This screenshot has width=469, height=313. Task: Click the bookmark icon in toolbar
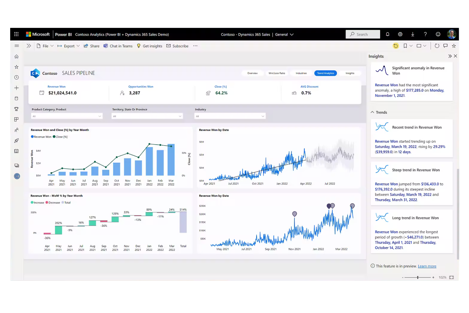point(405,46)
